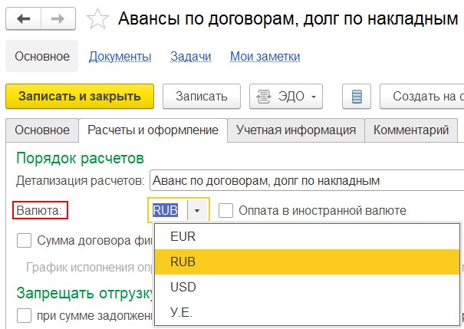Toggle the при сумме задолженности checkbox

pos(25,315)
